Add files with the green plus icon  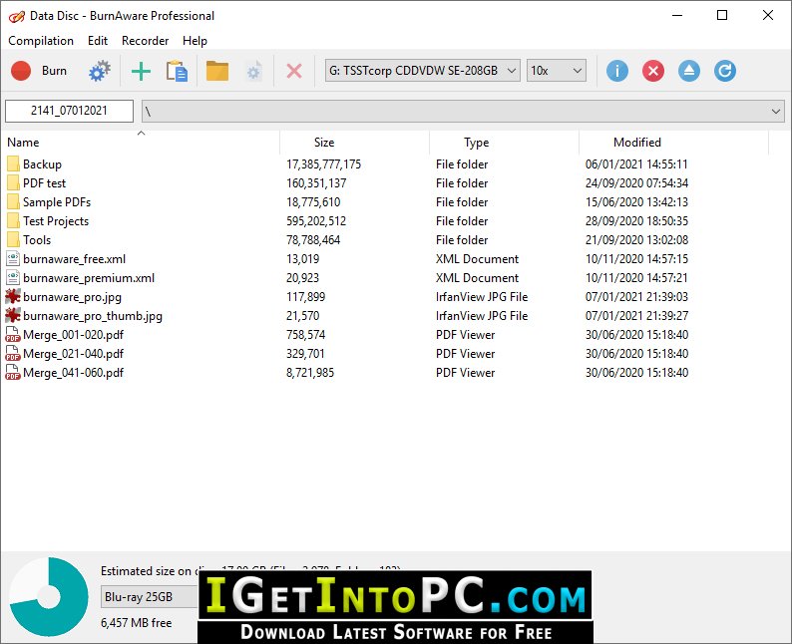(x=141, y=71)
